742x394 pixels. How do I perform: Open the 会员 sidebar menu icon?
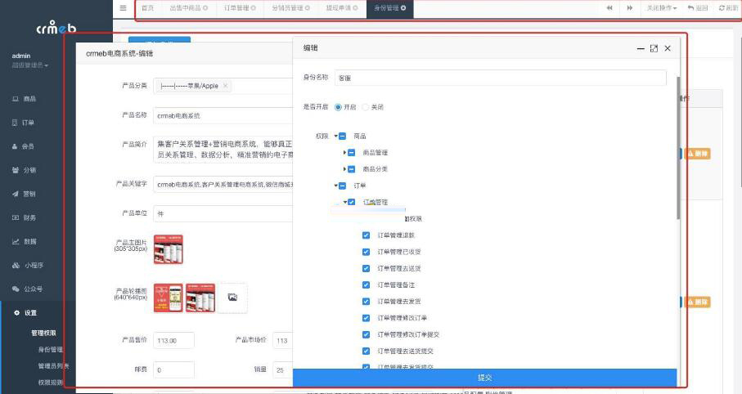click(15, 146)
